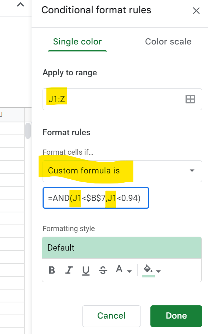Toggle bold formatting style
This screenshot has width=208, height=334.
(52, 270)
